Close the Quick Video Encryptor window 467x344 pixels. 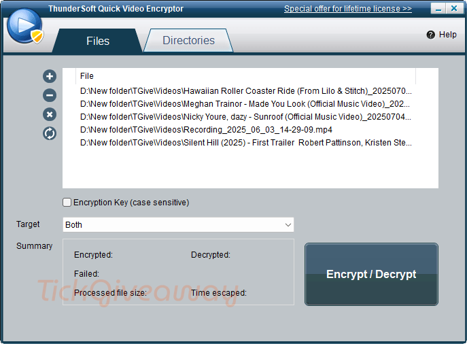[454, 9]
